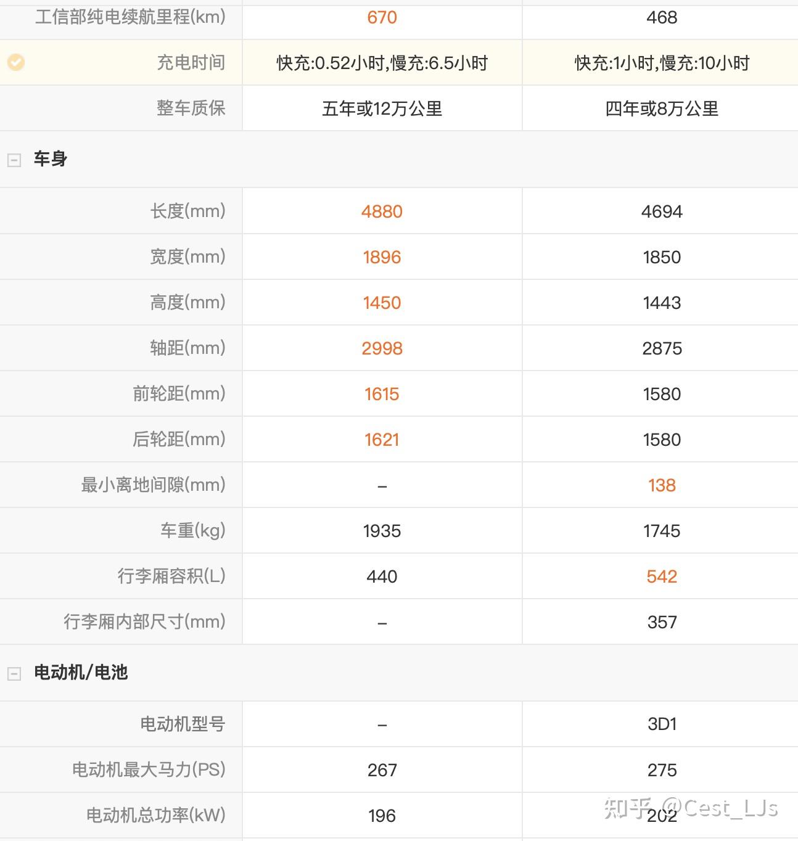Select the 整车质保 row label

[191, 108]
